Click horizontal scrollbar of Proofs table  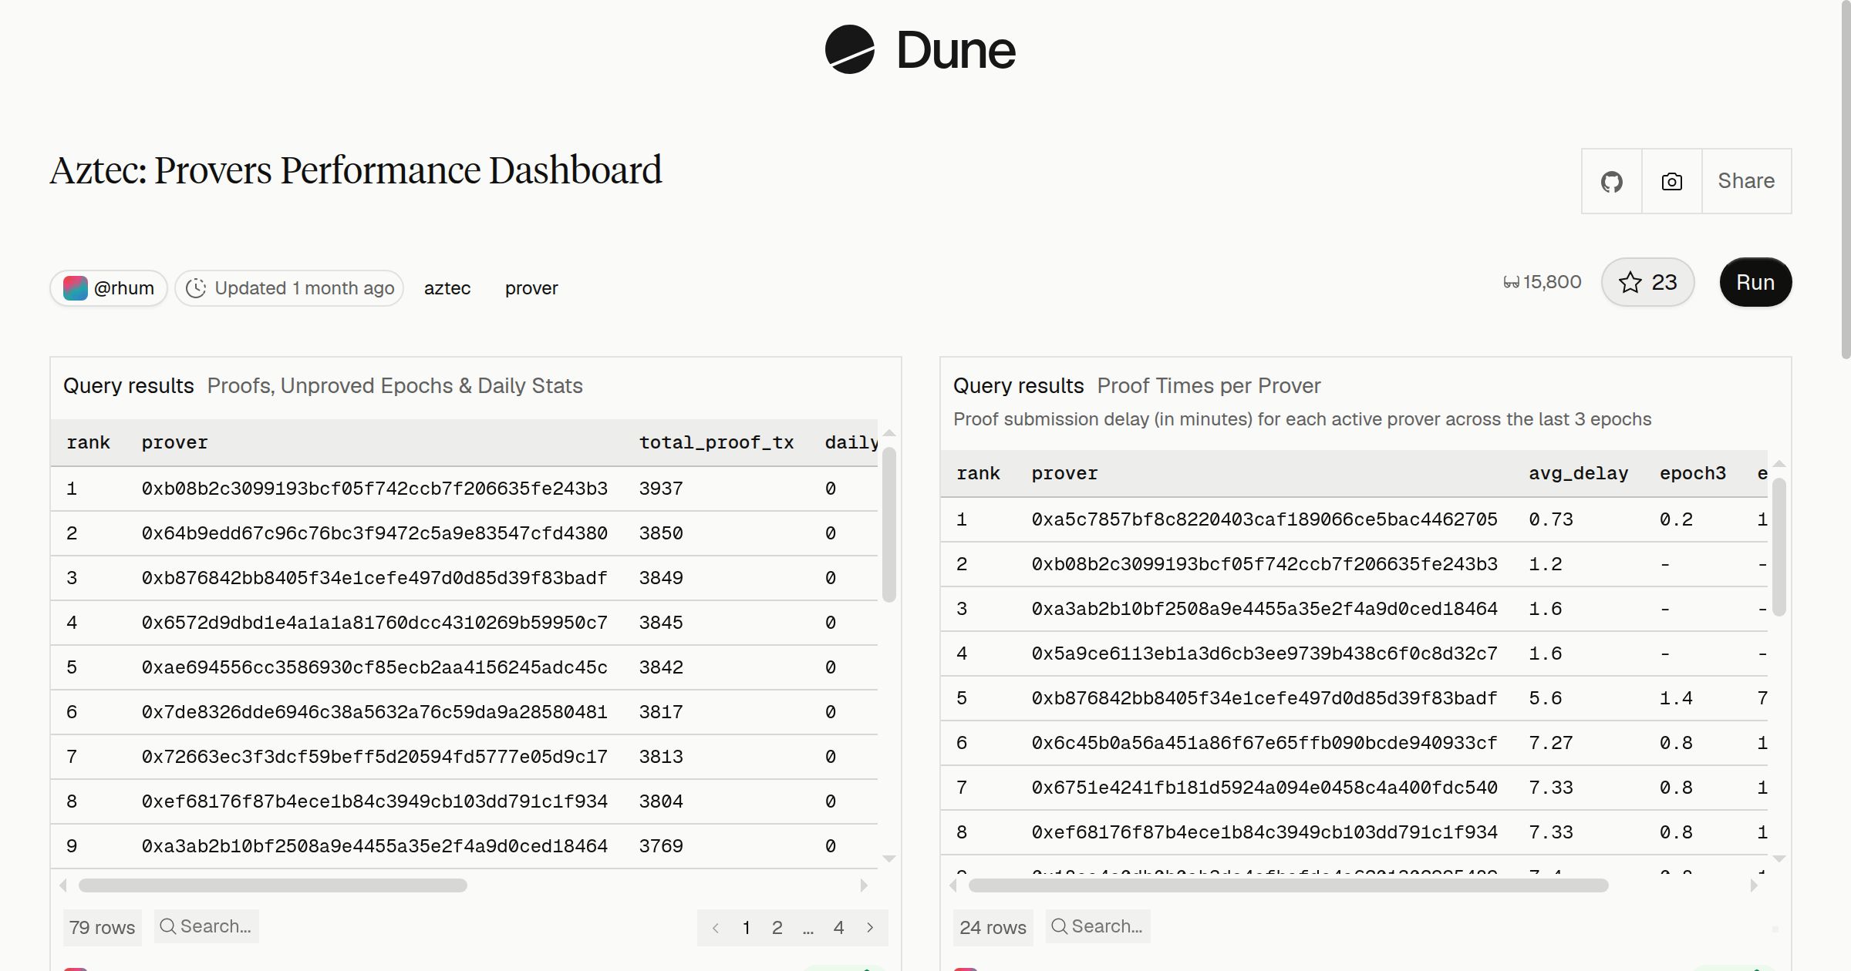[x=273, y=885]
